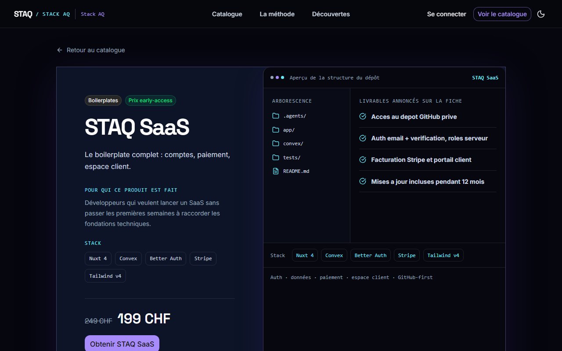Image resolution: width=562 pixels, height=351 pixels.
Task: Click the README.md file icon
Action: pos(276,171)
